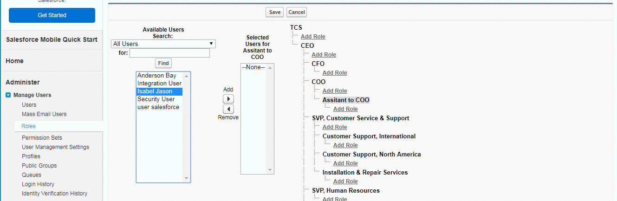Viewport: 617px width, 201px height.
Task: Open Permission Sets in the sidebar
Action: 42,138
